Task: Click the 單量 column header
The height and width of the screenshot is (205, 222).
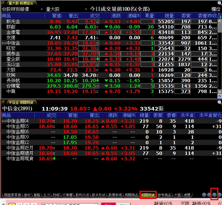Action: [147, 16]
